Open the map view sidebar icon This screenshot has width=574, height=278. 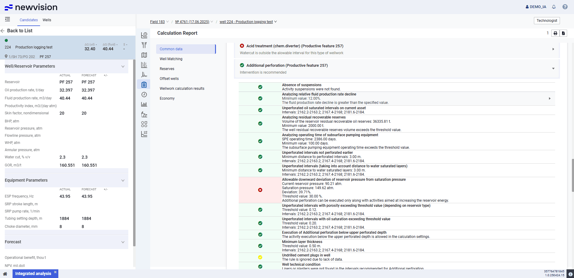(144, 55)
